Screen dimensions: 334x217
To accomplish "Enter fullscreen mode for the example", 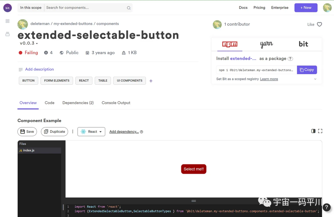I will click(x=320, y=131).
